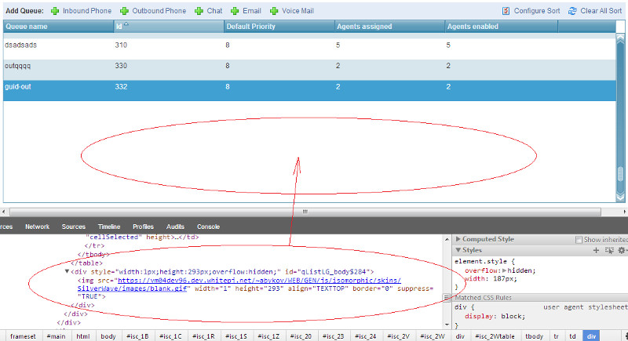
Task: Collapse the div element tree node
Action: tap(68, 271)
